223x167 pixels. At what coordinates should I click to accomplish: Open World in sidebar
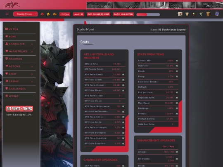12,96
